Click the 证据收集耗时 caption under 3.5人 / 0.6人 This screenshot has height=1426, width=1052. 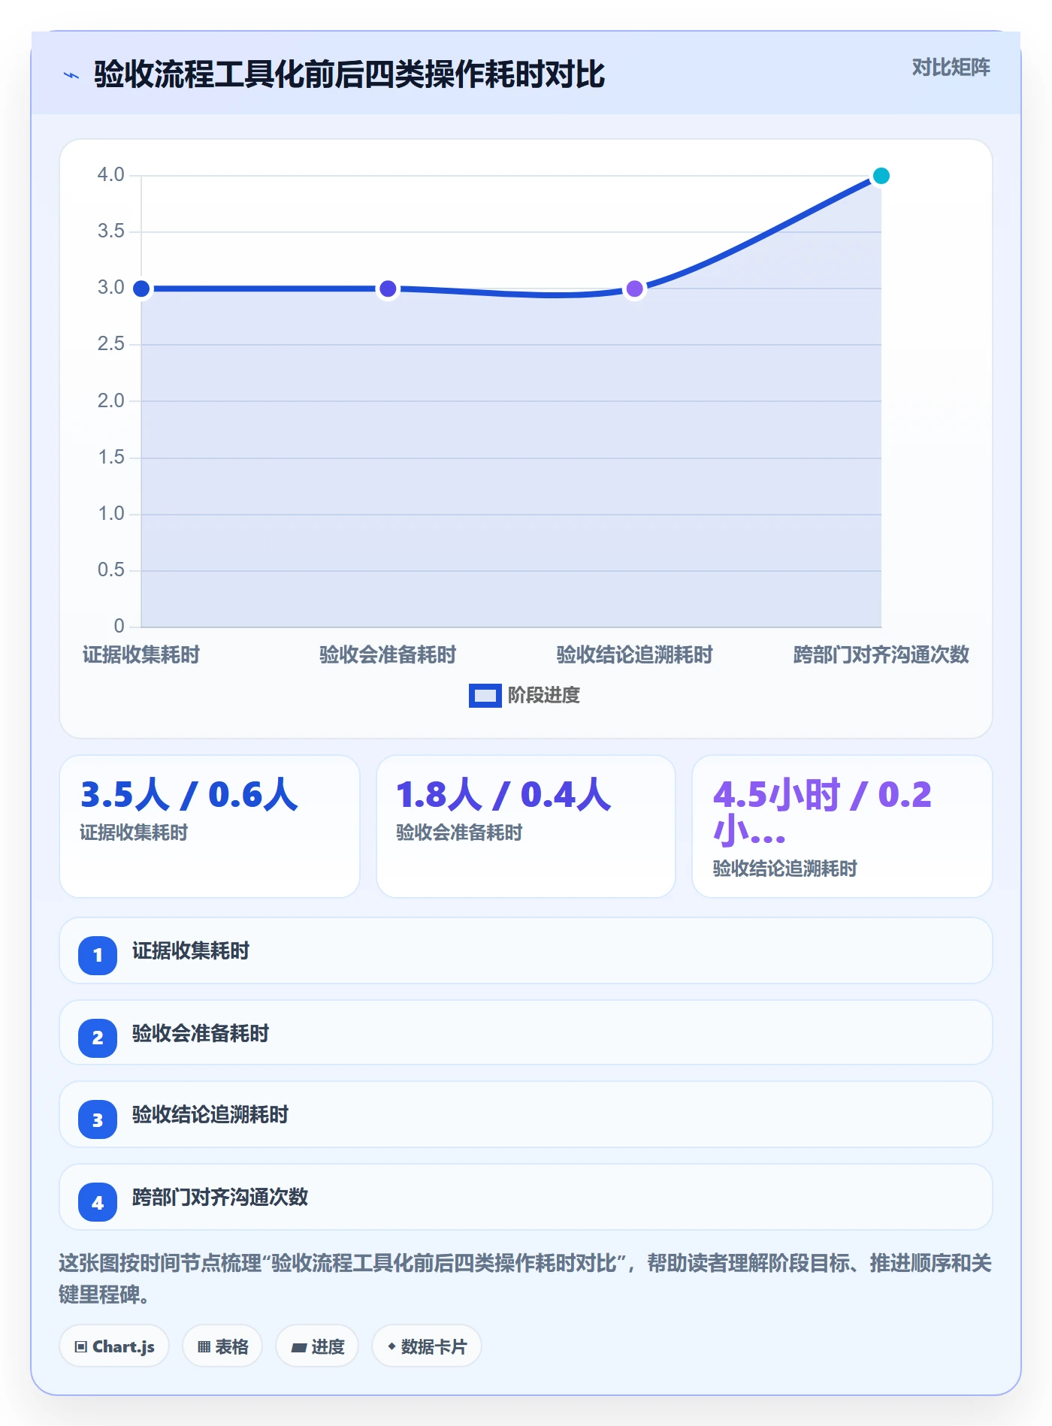134,832
